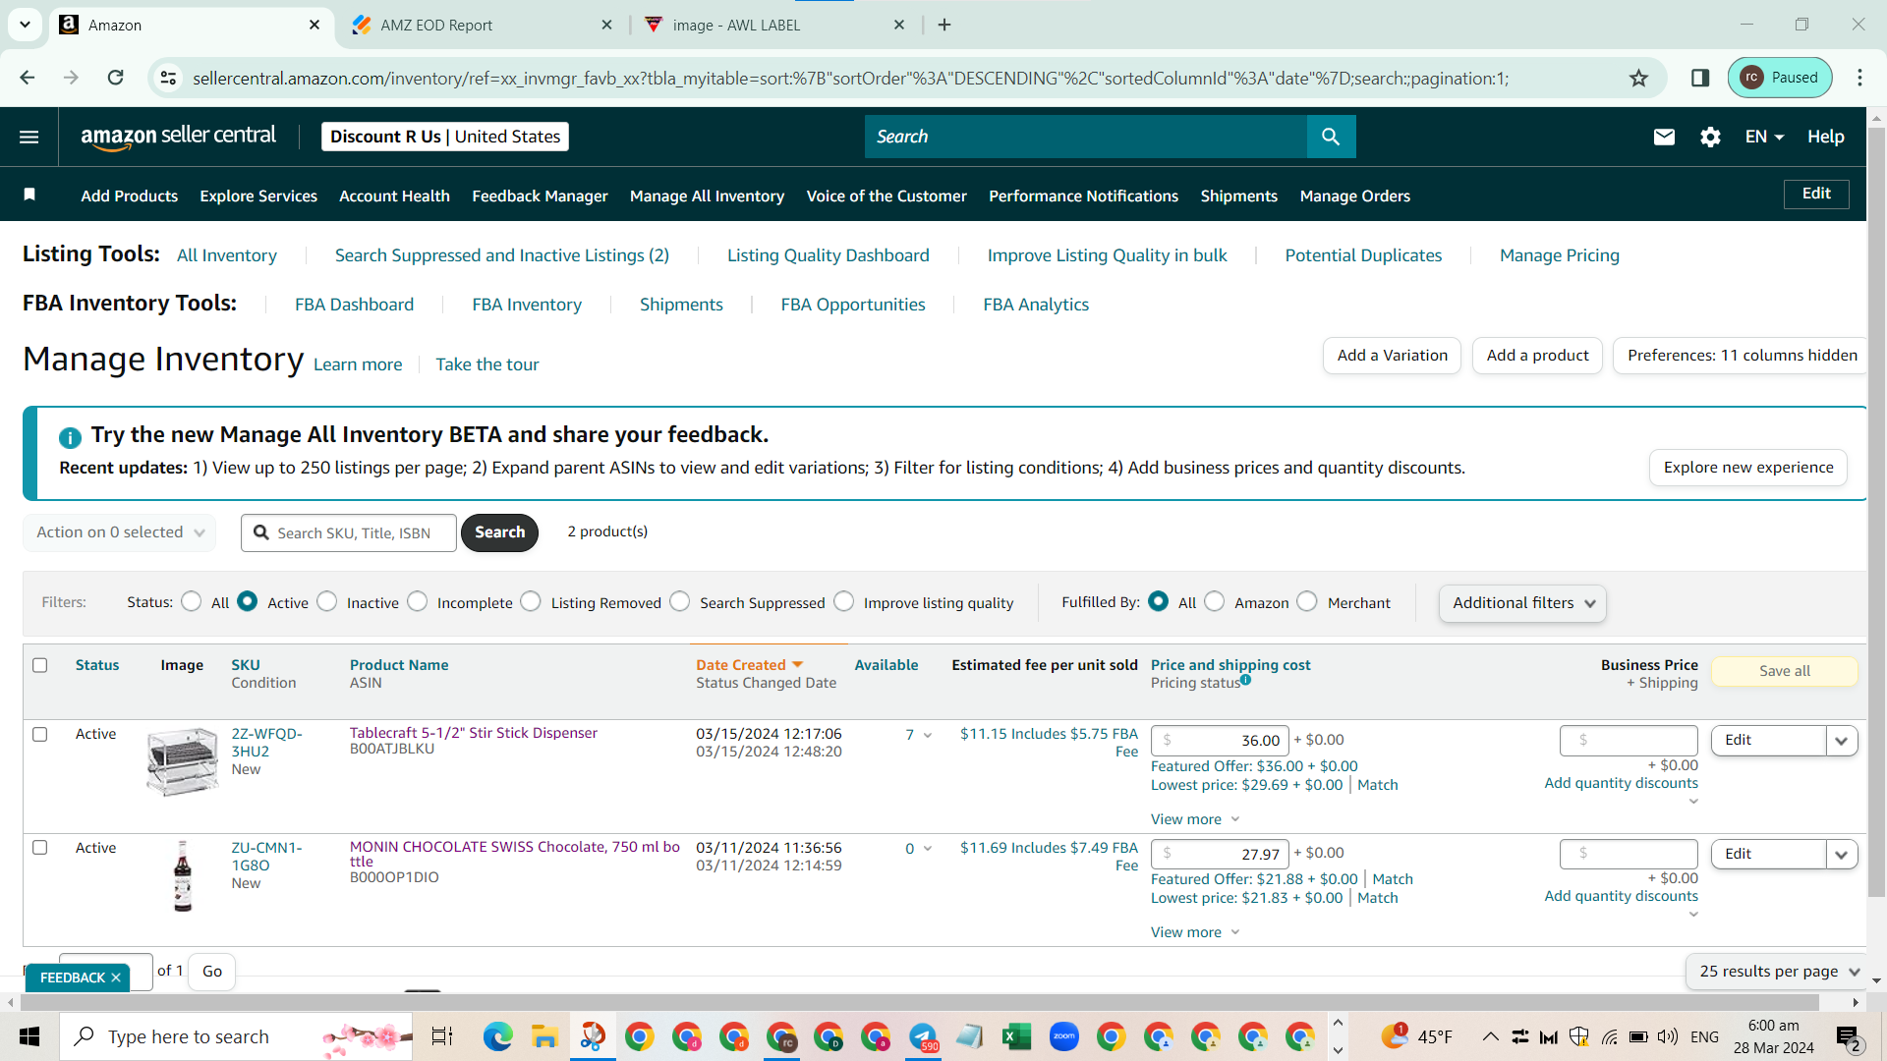Bookmark this page with the star icon

[1638, 78]
